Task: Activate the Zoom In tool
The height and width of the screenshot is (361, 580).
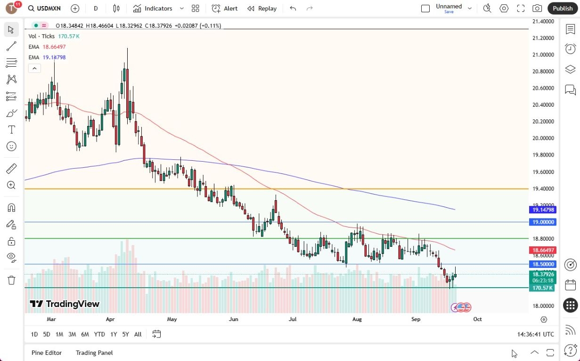Action: 11,185
